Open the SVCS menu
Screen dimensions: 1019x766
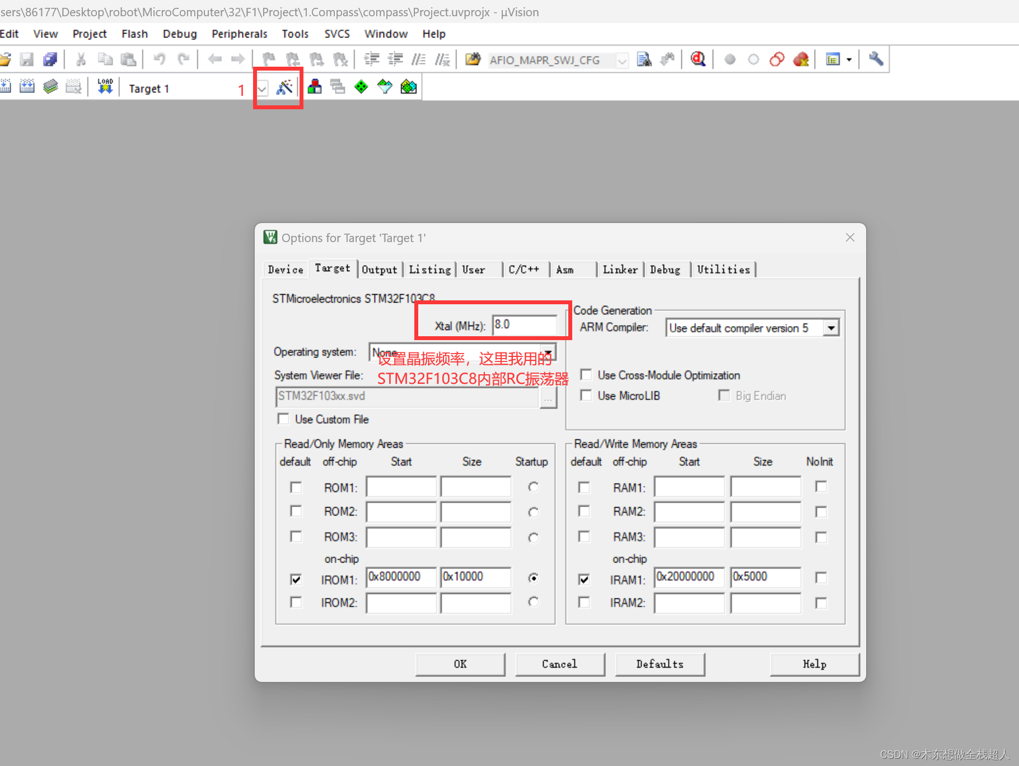coord(337,34)
